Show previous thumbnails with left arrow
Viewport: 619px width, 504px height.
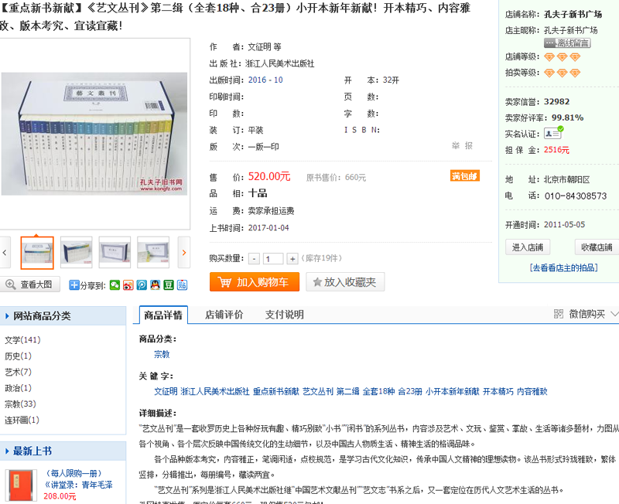[5, 253]
